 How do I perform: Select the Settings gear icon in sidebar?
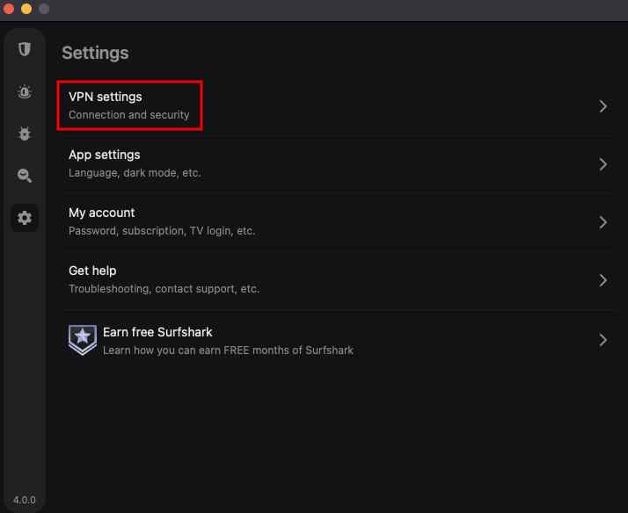(25, 218)
